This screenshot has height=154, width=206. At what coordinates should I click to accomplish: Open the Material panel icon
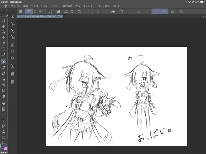(12, 66)
